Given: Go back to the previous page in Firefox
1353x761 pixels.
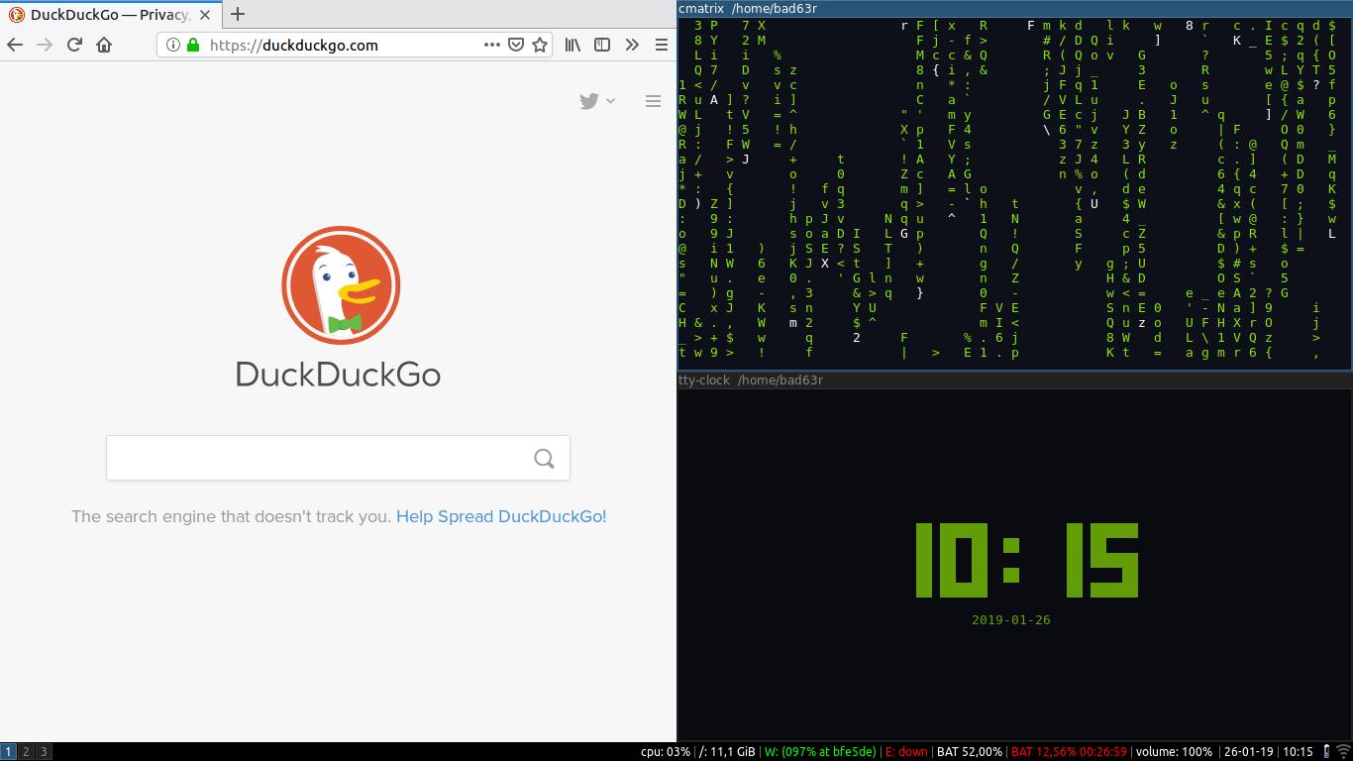Looking at the screenshot, I should (x=15, y=45).
